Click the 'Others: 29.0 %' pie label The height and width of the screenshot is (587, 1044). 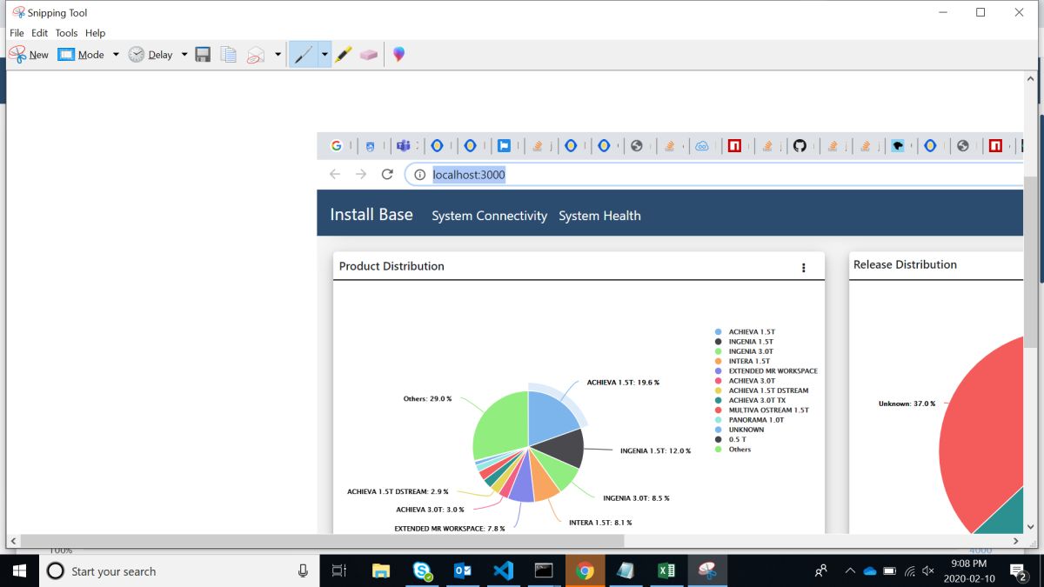pos(427,399)
